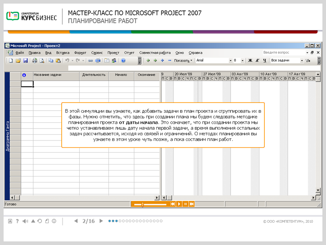Restart slide with circular arrow icon
Screen dimensions: 326x245
point(40,221)
